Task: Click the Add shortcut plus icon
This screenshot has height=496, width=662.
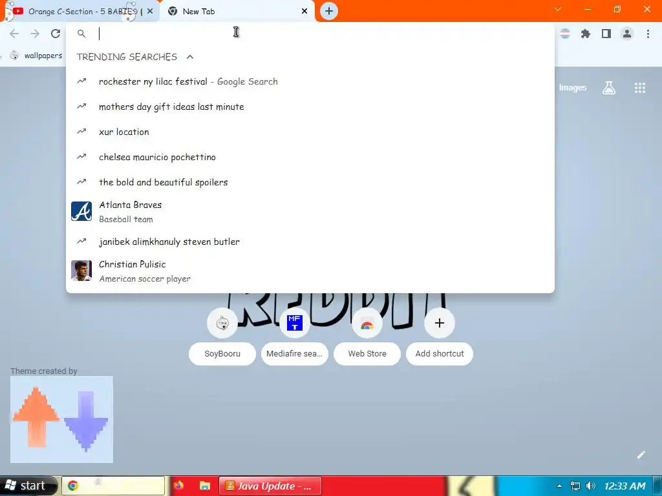Action: 440,323
